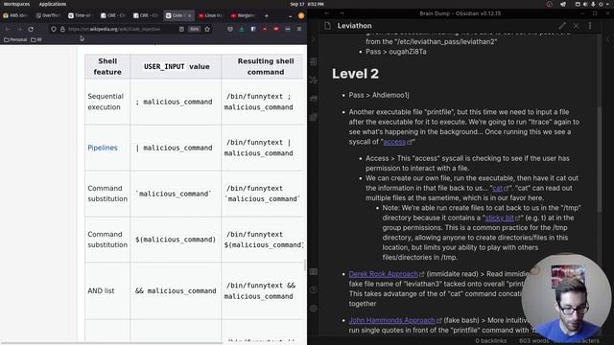
Task: Open a new Firefox tab
Action: click(267, 15)
